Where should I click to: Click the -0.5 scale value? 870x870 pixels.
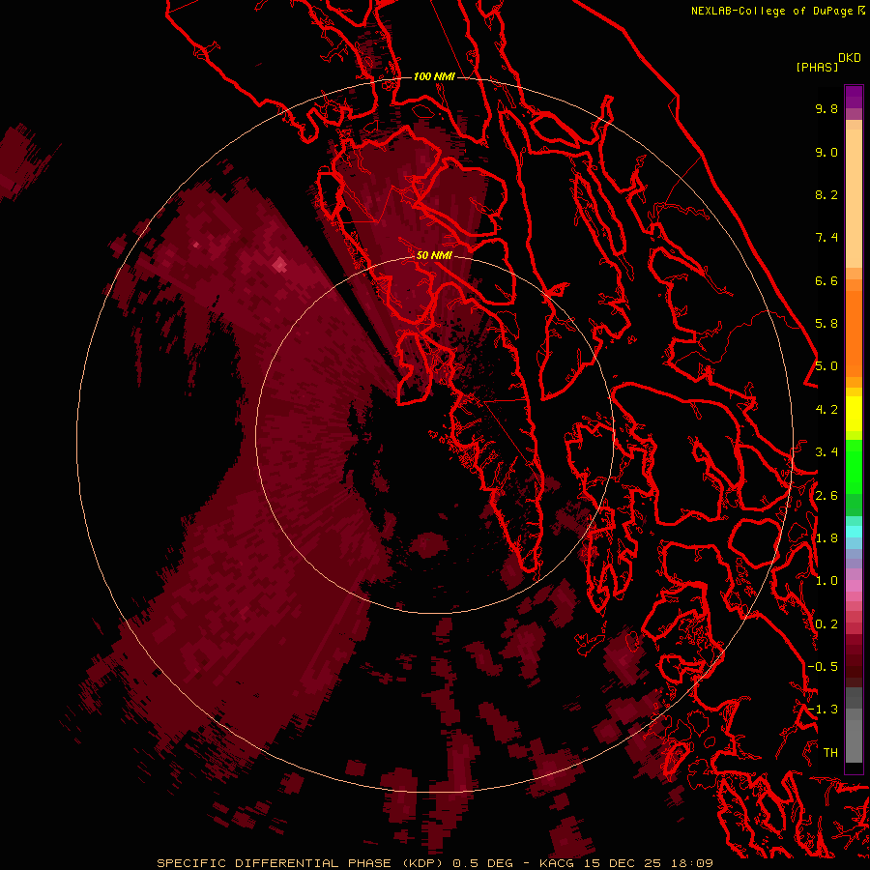click(x=823, y=667)
